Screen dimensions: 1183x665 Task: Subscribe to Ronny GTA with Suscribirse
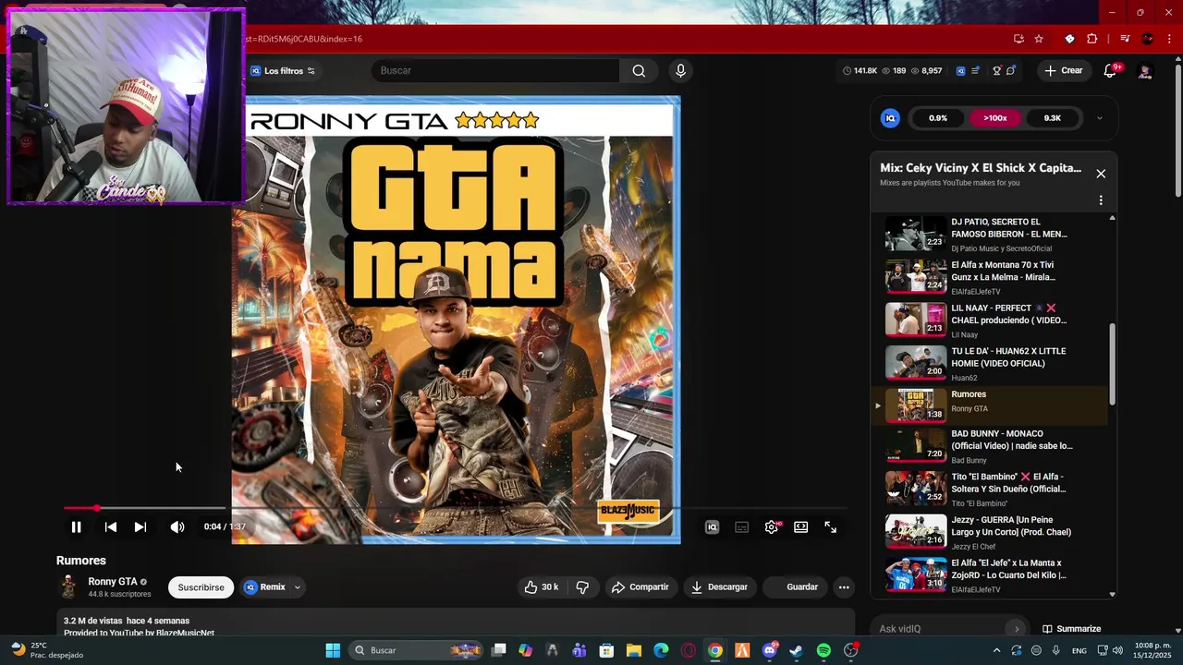201,587
